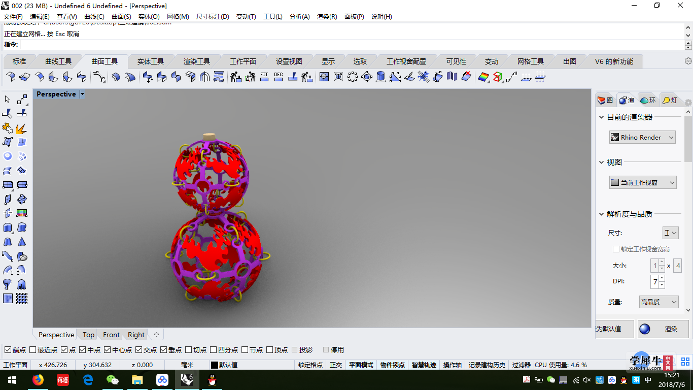Click the round dish surface icon in left toolbar
Viewport: 693px width, 390px height.
click(8, 156)
